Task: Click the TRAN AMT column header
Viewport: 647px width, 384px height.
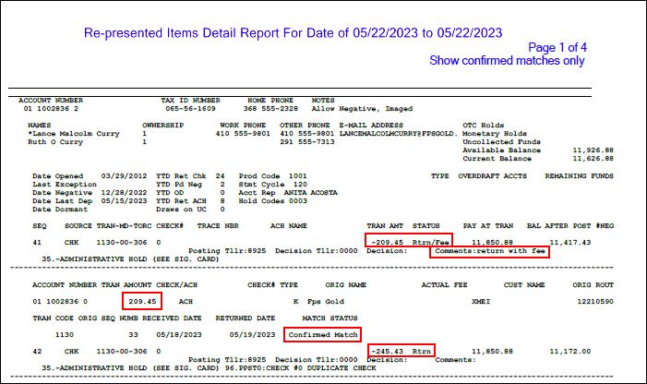Action: click(385, 226)
